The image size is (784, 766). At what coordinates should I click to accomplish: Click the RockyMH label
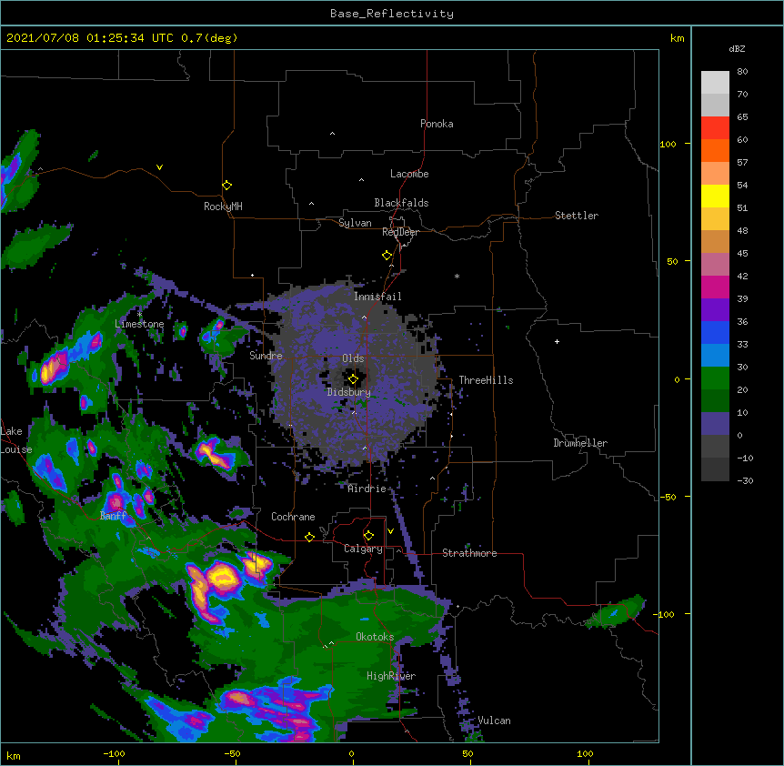click(223, 206)
